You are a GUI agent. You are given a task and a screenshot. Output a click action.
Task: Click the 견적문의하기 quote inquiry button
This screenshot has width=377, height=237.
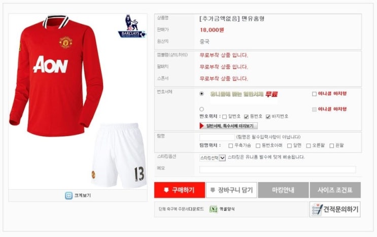(x=335, y=209)
